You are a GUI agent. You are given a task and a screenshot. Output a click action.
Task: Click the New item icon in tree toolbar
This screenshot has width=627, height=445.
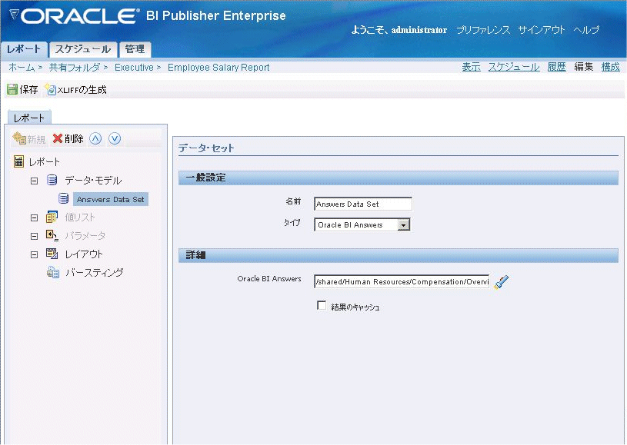19,138
